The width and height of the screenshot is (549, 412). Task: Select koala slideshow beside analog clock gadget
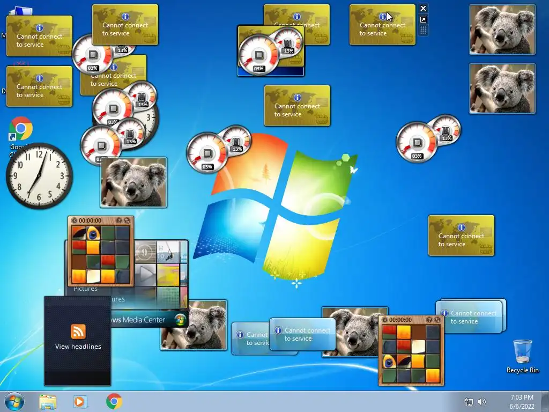(x=133, y=182)
